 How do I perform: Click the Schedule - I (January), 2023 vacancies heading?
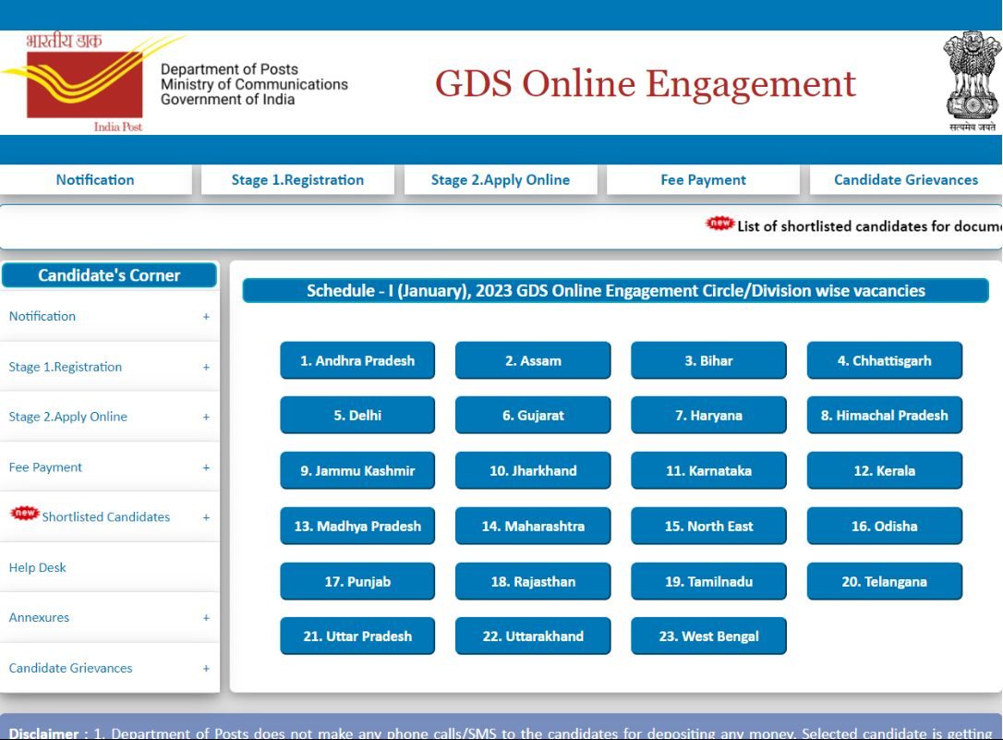(615, 290)
